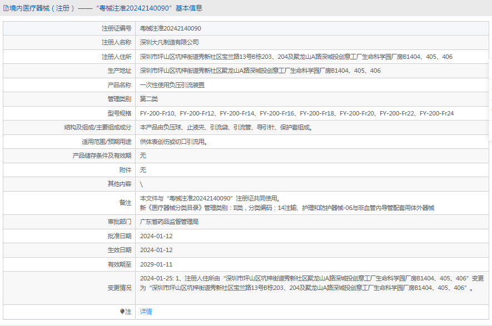Image resolution: width=492 pixels, height=326 pixels.
Task: Click the 注册人名称 row label
Action: tap(116, 42)
